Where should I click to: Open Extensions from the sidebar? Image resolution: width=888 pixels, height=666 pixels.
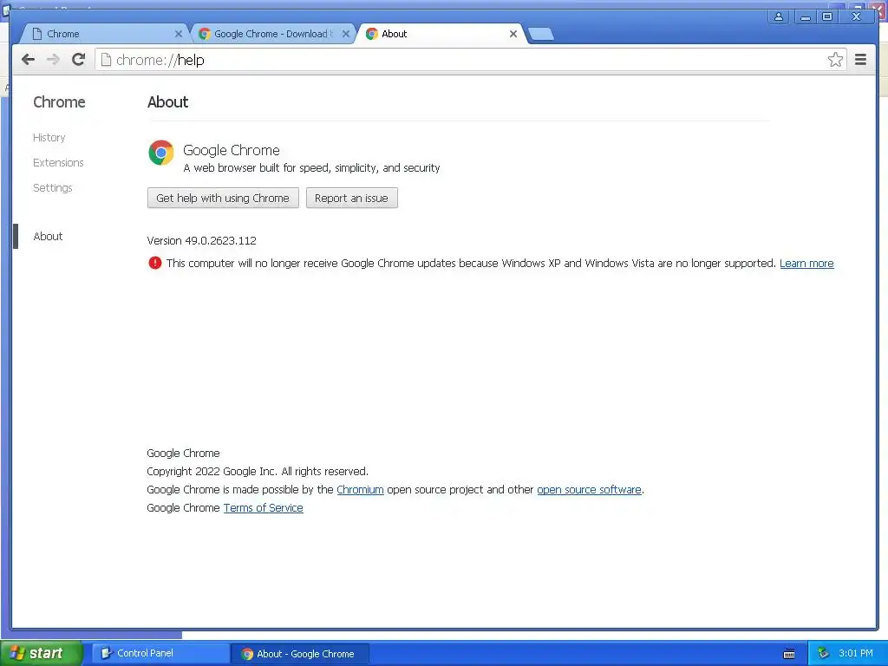(58, 162)
